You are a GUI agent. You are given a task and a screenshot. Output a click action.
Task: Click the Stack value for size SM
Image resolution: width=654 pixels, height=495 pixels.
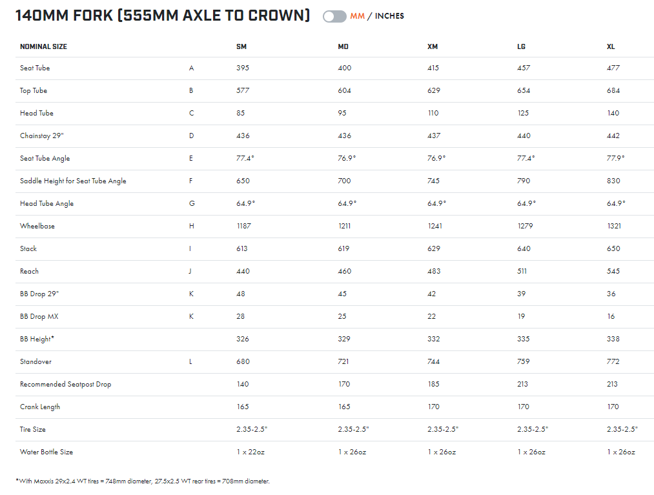242,248
